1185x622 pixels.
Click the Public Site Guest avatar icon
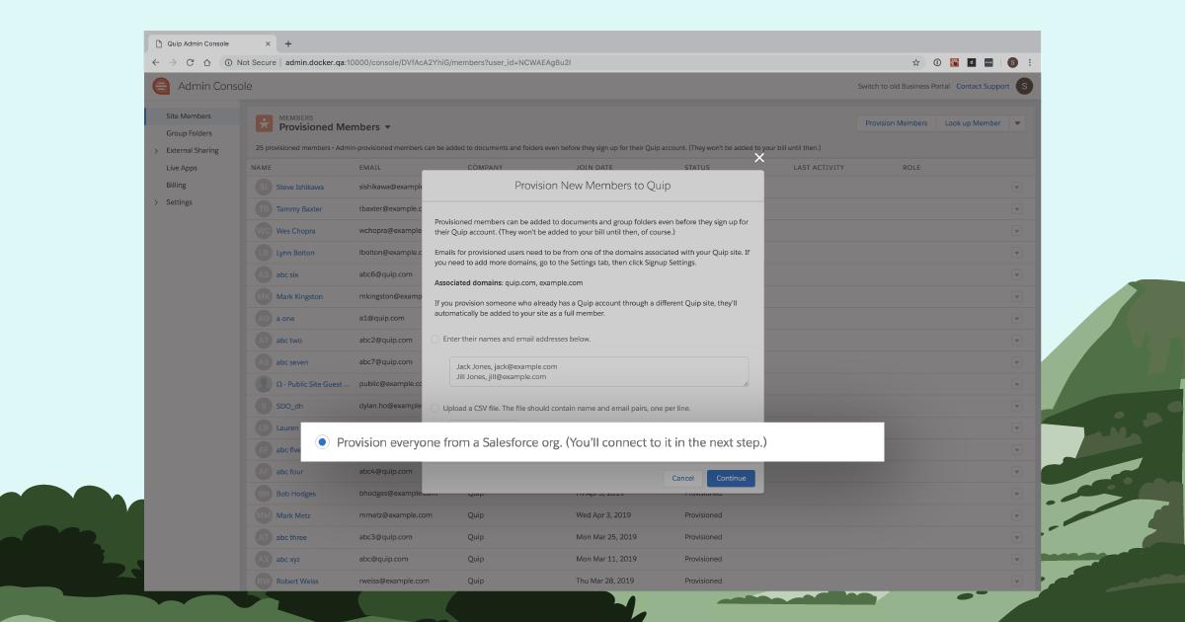(x=264, y=383)
